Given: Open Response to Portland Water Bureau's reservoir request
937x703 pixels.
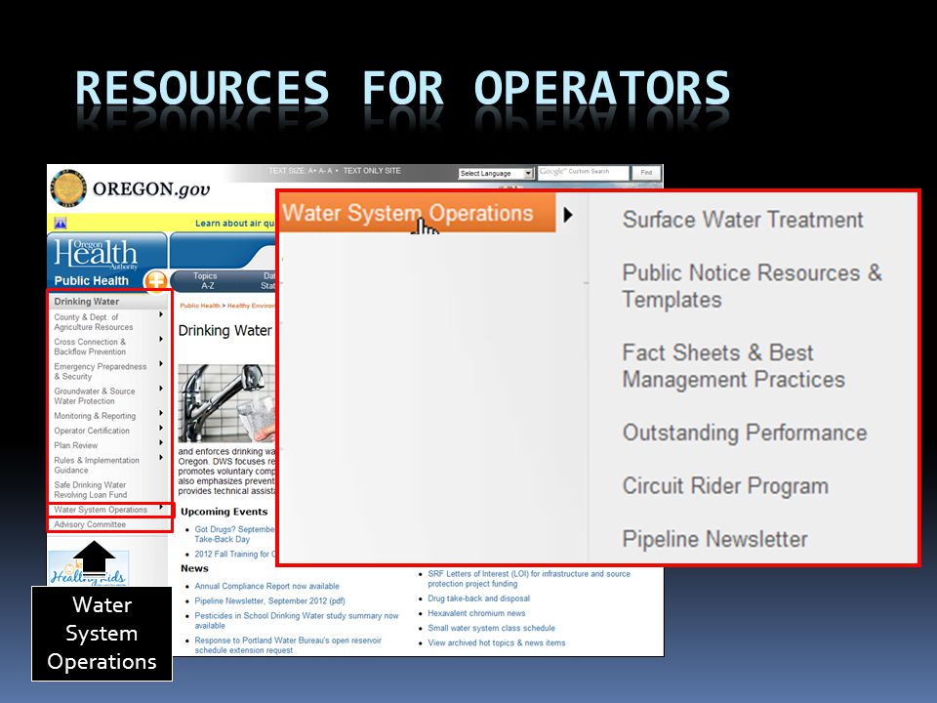Looking at the screenshot, I should tap(288, 645).
